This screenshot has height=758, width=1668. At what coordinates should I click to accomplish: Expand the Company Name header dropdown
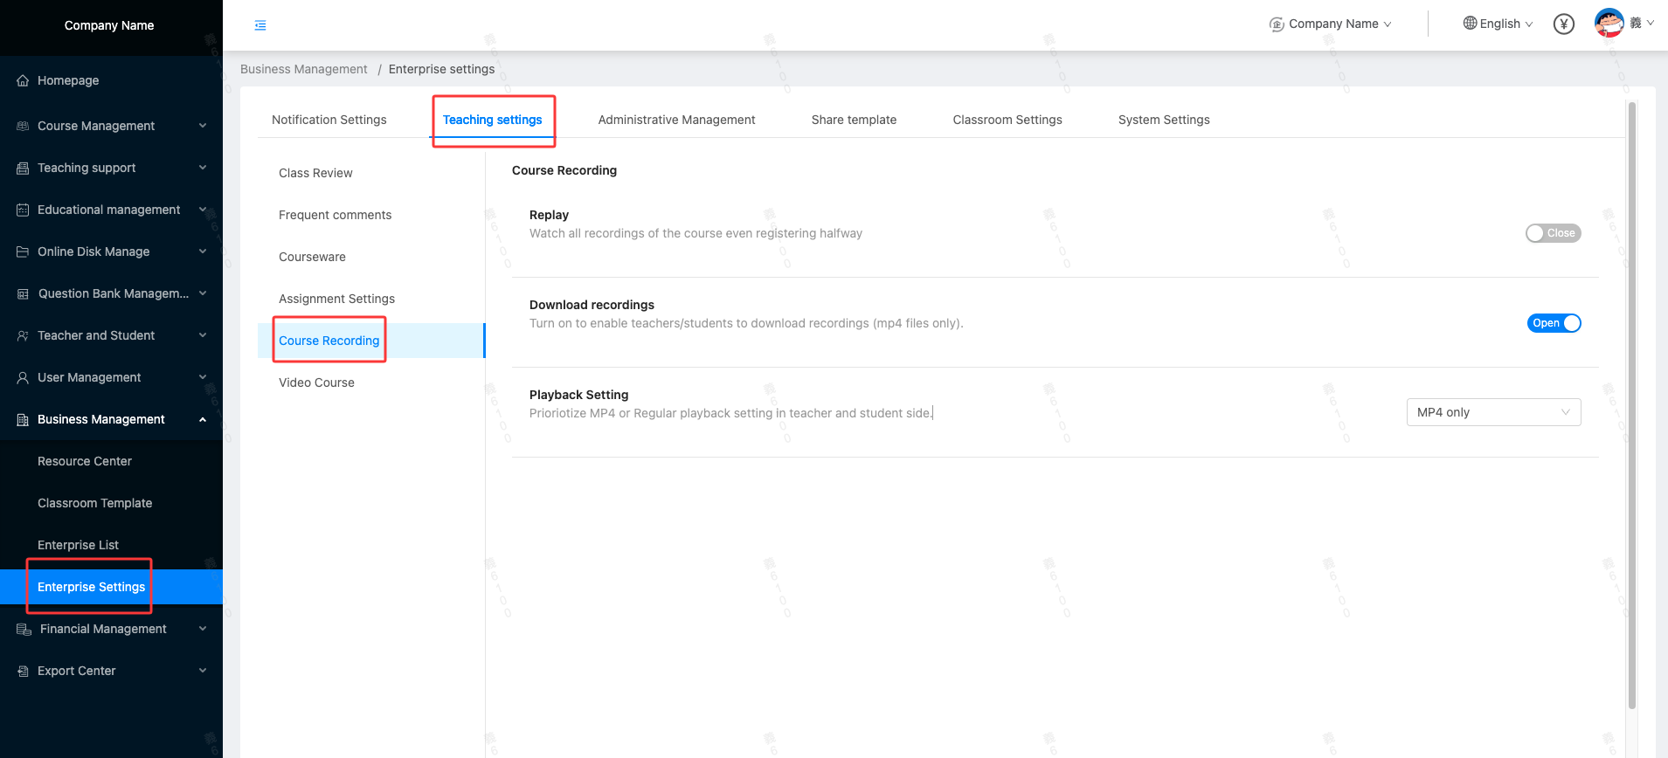point(1330,24)
